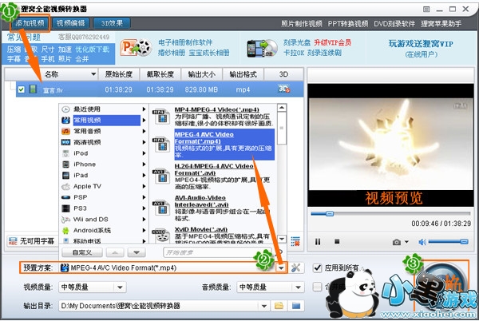479x321 pixels.
Task: Open 音频质量 dropdown
Action: (271, 287)
